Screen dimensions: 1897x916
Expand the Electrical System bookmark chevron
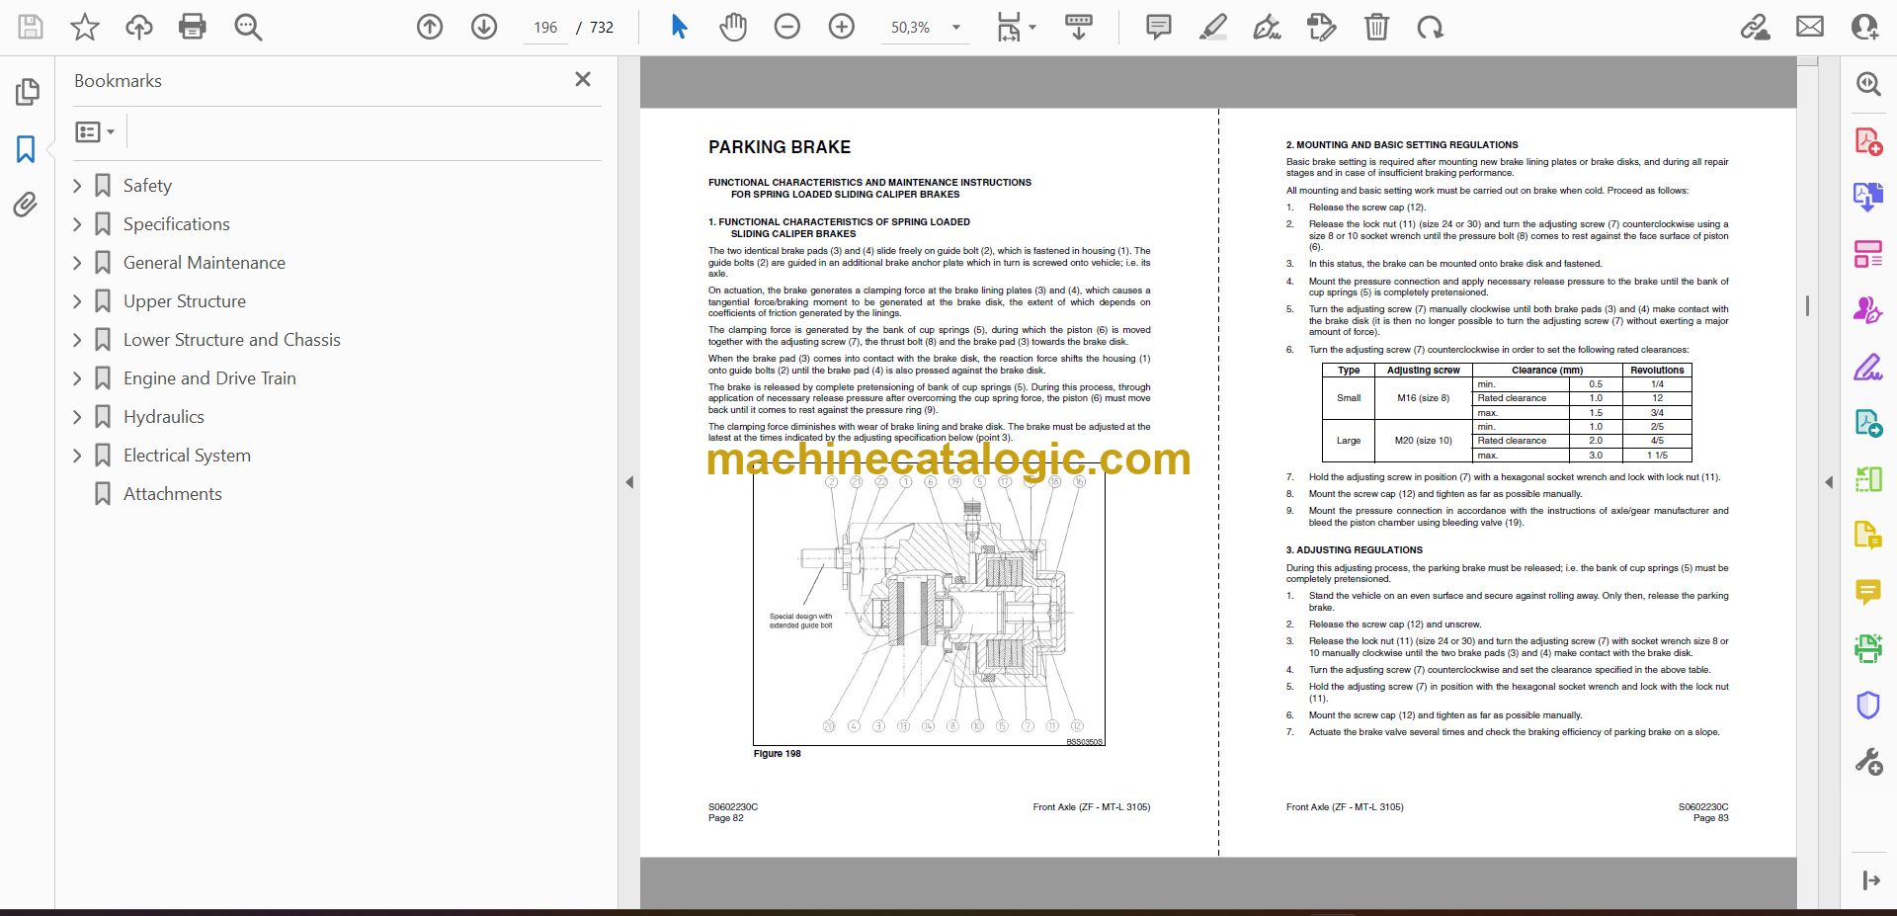tap(77, 456)
